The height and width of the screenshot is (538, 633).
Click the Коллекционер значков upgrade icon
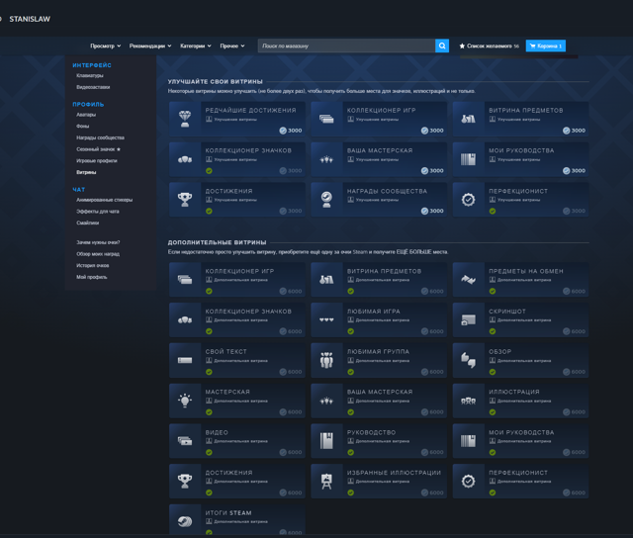click(185, 159)
